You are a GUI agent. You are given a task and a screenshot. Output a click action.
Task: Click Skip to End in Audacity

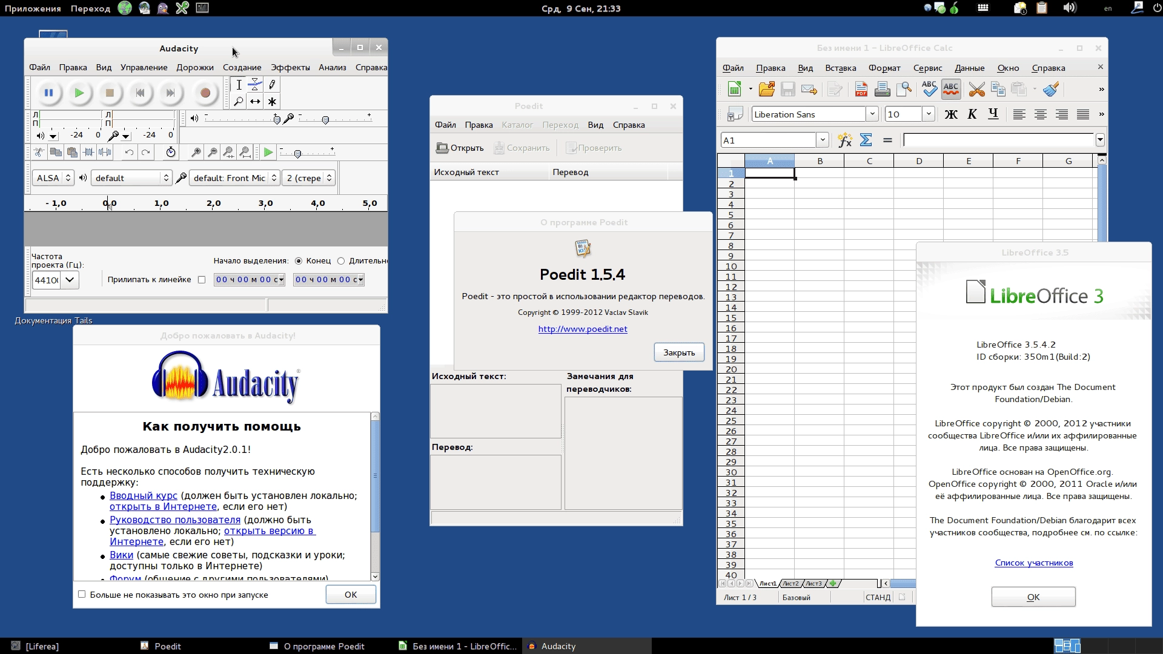(x=170, y=93)
